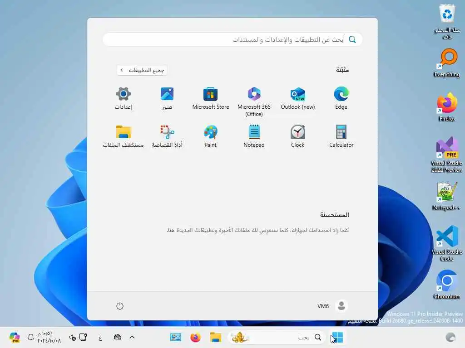Viewport: 465px width, 348px height.
Task: Click the Windows Start button on taskbar
Action: click(x=337, y=337)
